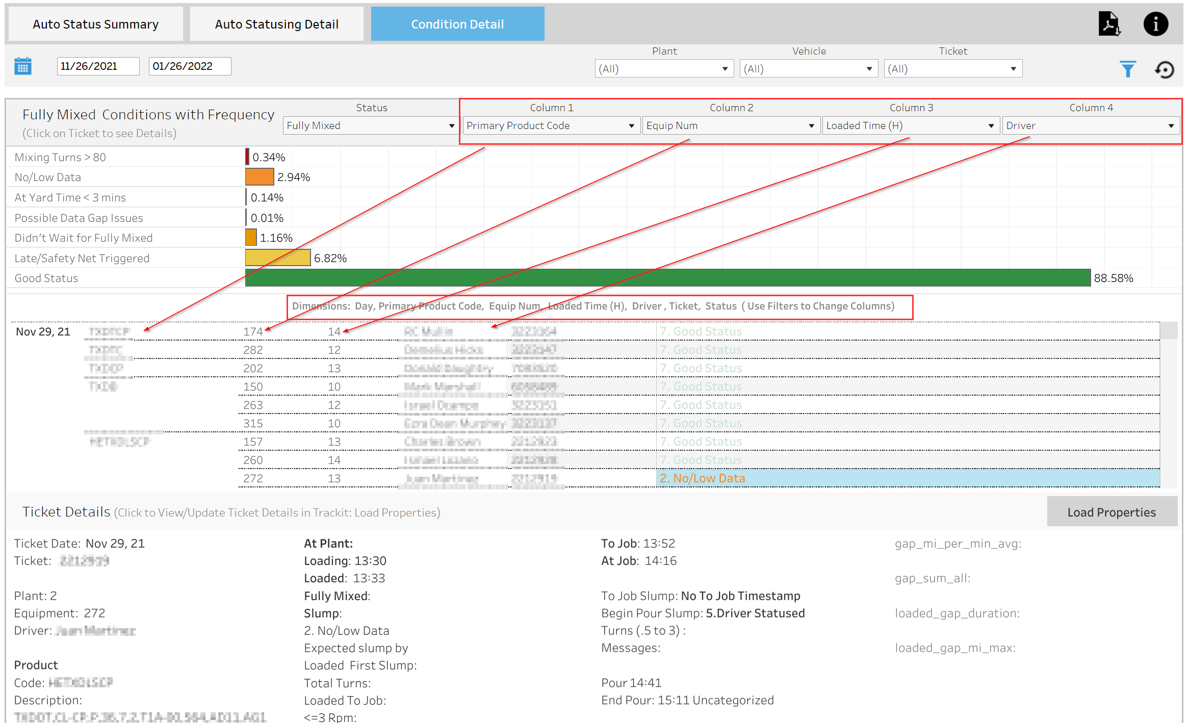Select the highlighted 2. No/Low Data row
1189x723 pixels.
click(x=908, y=478)
